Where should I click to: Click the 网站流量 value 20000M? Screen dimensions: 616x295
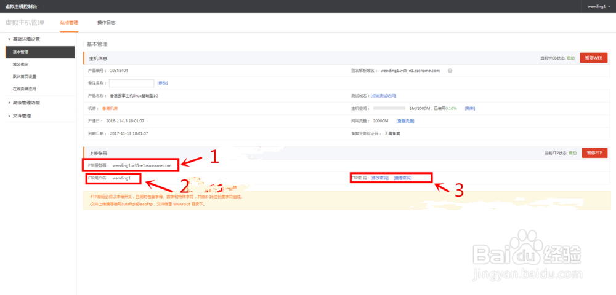tap(381, 121)
